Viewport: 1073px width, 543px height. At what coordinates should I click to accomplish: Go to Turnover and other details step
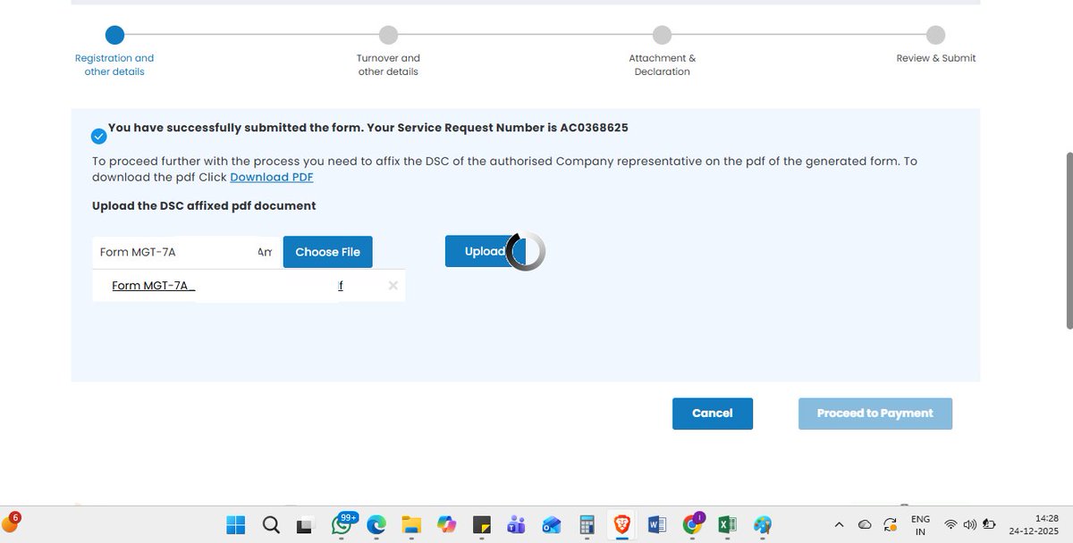(x=388, y=52)
